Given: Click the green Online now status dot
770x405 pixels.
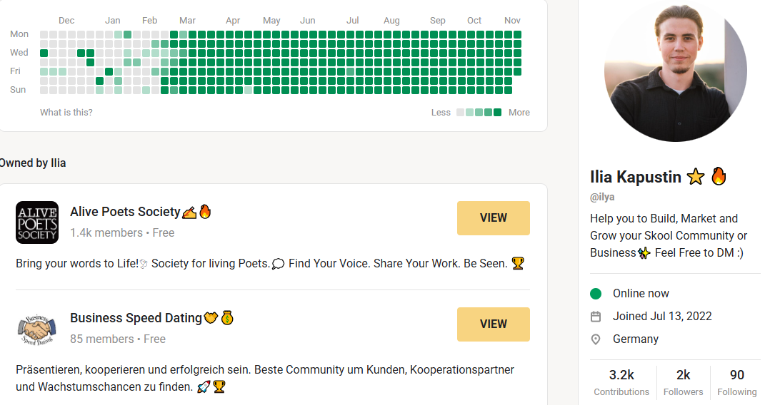Looking at the screenshot, I should [x=596, y=294].
